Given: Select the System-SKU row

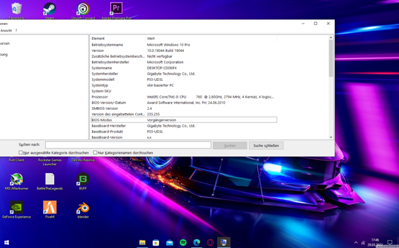Looking at the screenshot, I should coord(184,91).
